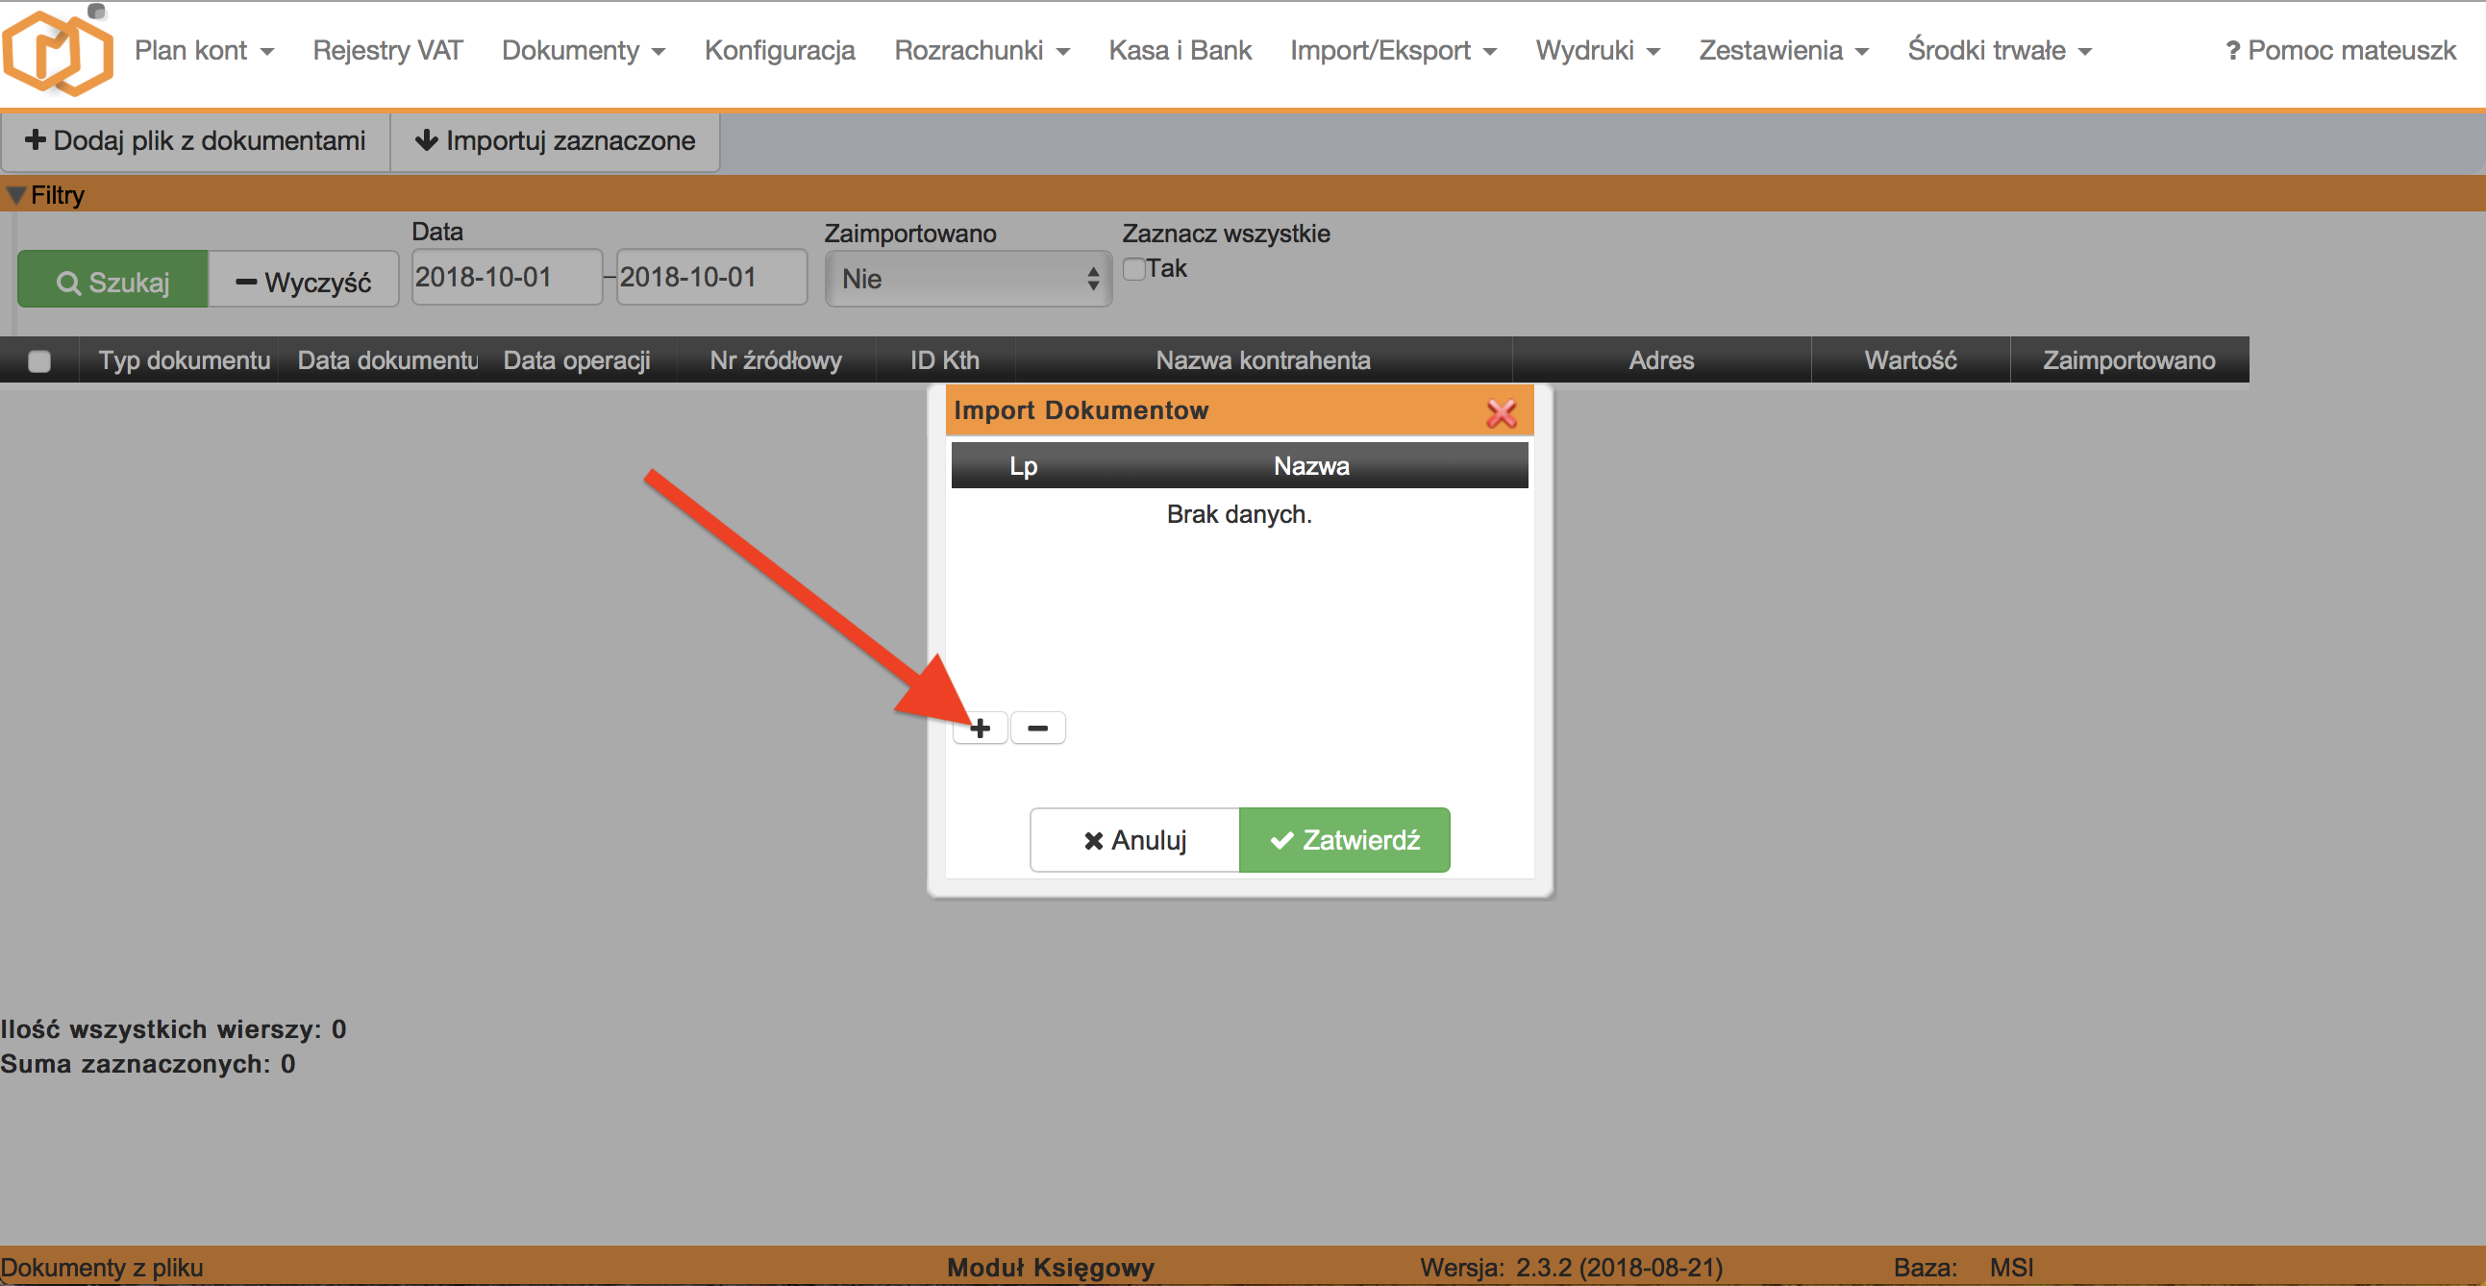Click the X icon inside Anuluj
Screen dimensions: 2486x1286
1092,839
